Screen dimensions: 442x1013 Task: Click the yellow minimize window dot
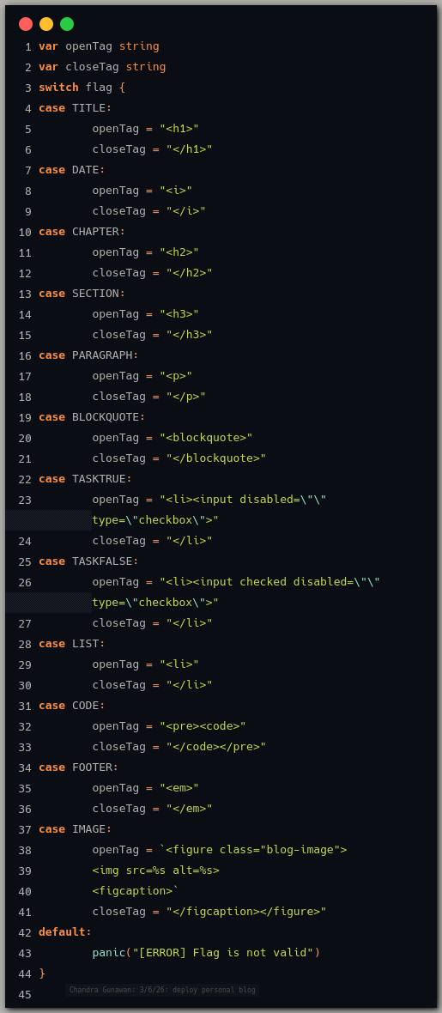point(46,25)
